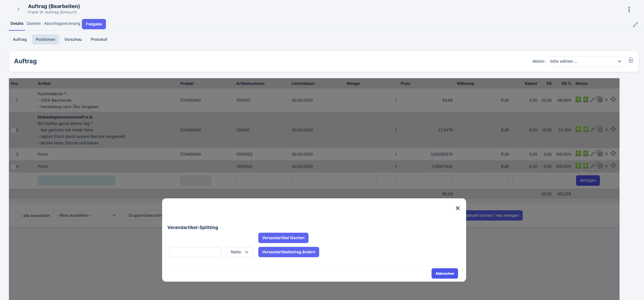The width and height of the screenshot is (644, 300).
Task: Check the checkbox for position 1
Action: tap(13, 100)
